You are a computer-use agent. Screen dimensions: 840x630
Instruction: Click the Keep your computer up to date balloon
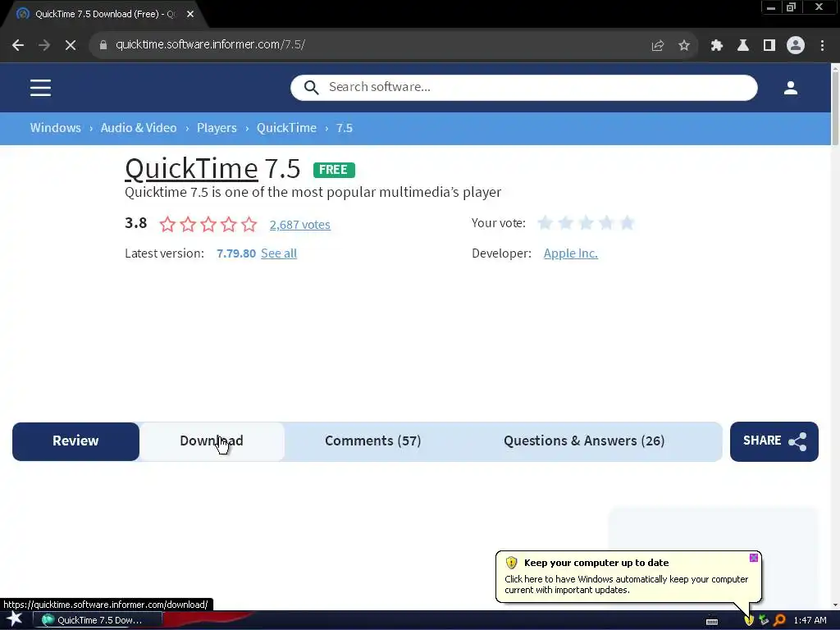coord(628,577)
